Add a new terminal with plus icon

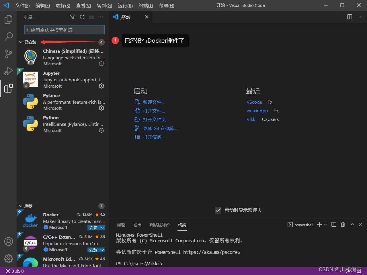[x=319, y=225]
